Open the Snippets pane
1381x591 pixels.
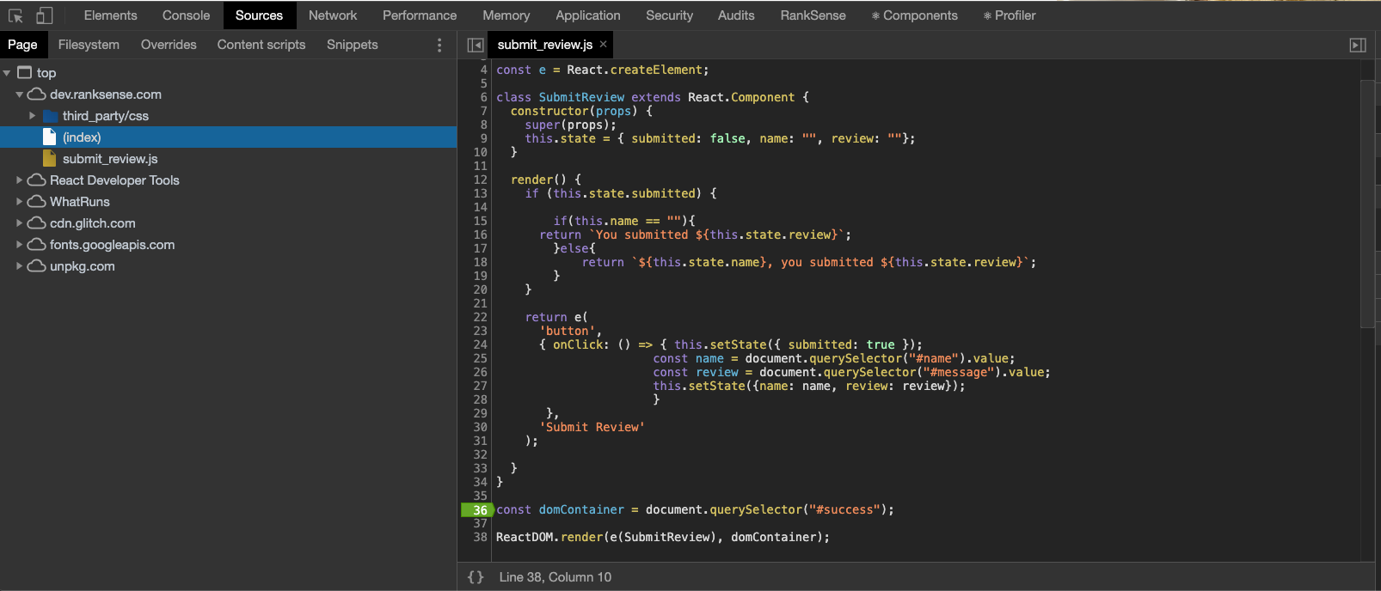[x=352, y=45]
